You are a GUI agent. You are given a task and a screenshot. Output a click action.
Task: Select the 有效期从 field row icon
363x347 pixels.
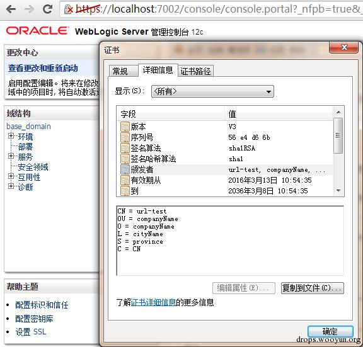pyautogui.click(x=125, y=180)
